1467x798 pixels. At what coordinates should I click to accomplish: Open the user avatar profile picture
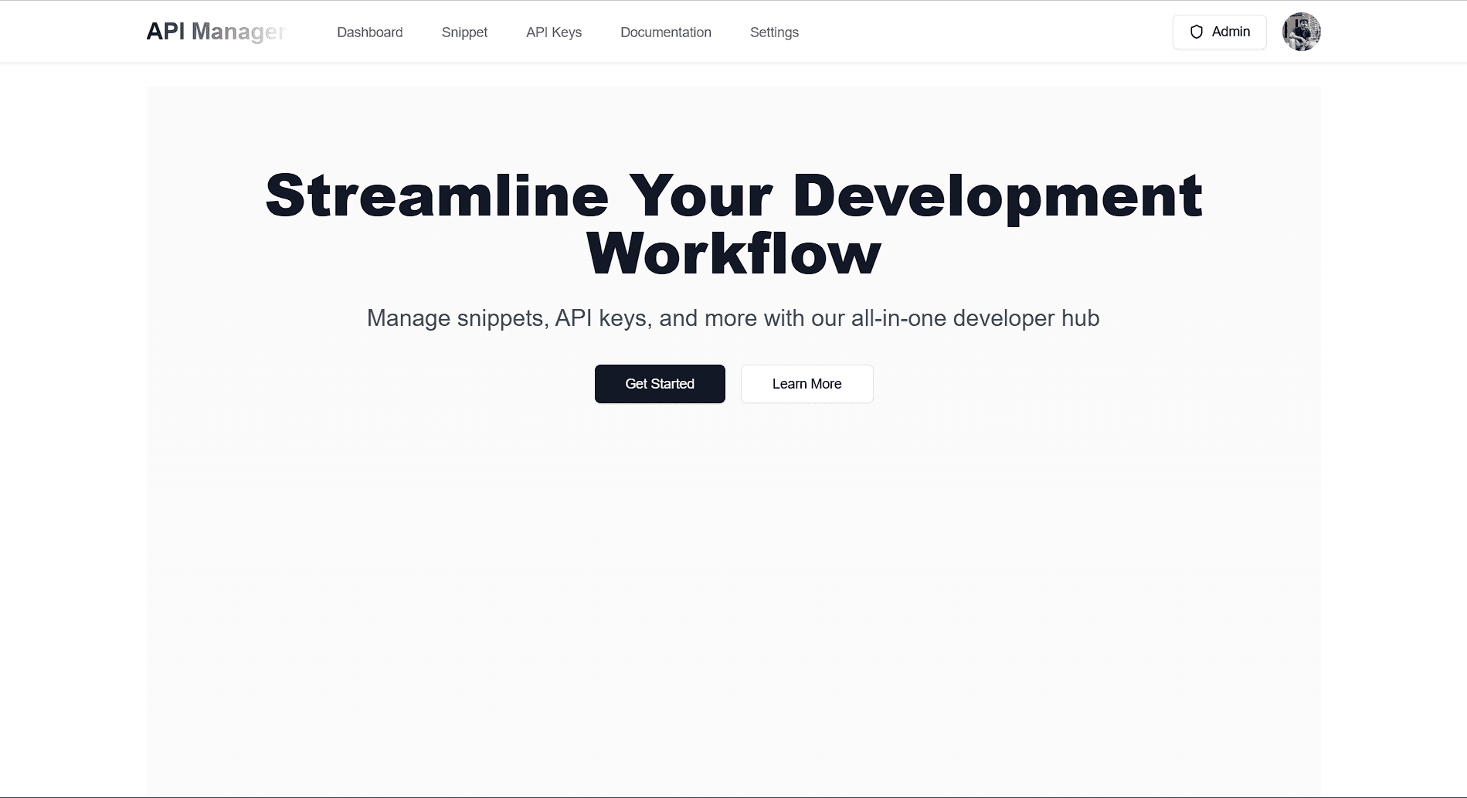point(1302,32)
